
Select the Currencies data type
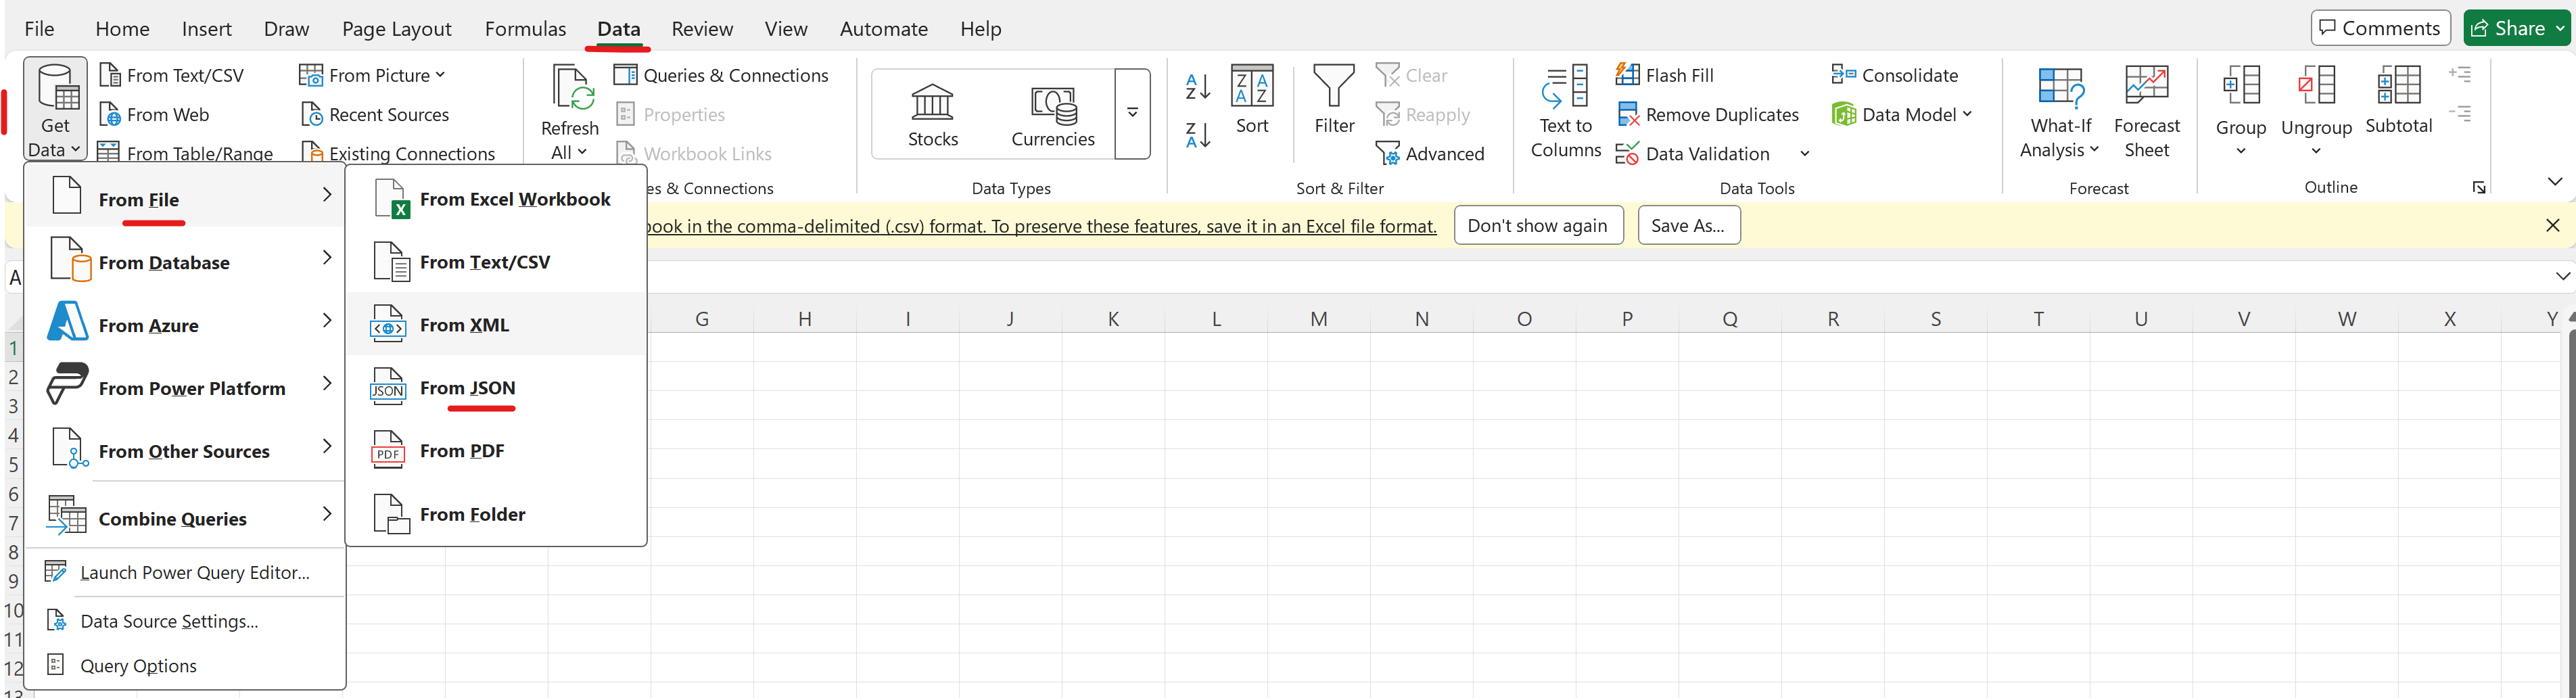pyautogui.click(x=1052, y=114)
